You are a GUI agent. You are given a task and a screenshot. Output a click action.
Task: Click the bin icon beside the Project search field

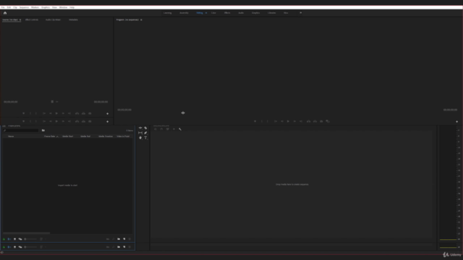point(43,130)
